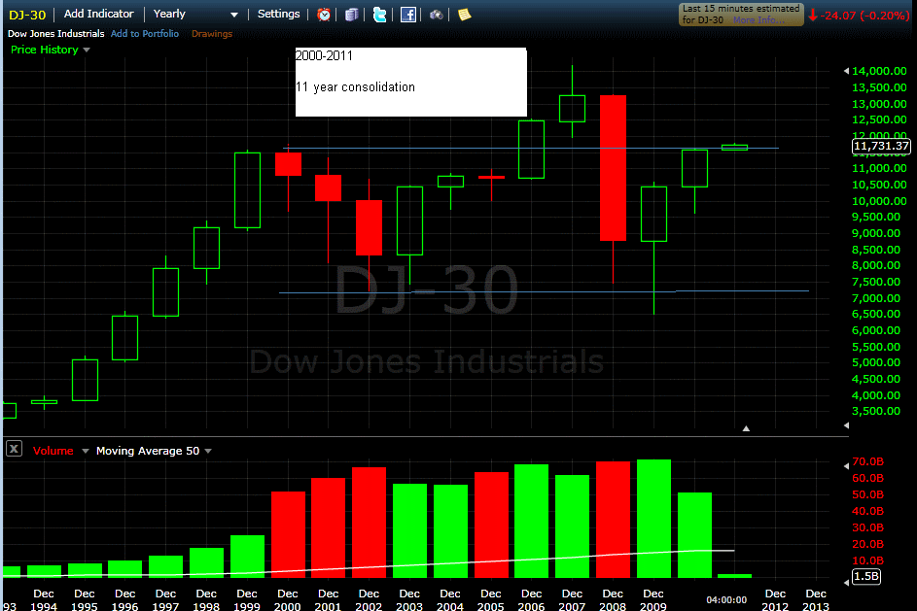Click the 5,000.00 price scale label
917x611 pixels.
876,362
